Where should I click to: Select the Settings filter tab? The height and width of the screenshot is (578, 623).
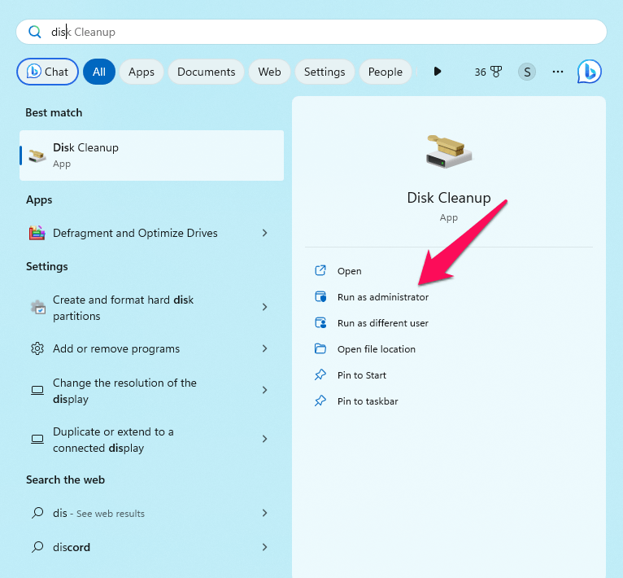pos(325,72)
